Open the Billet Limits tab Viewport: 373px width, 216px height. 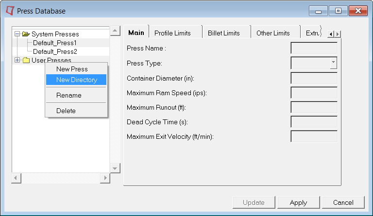click(223, 33)
